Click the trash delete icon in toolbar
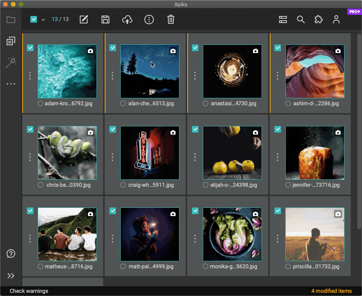Screen dimensions: 362x296 click(x=170, y=19)
